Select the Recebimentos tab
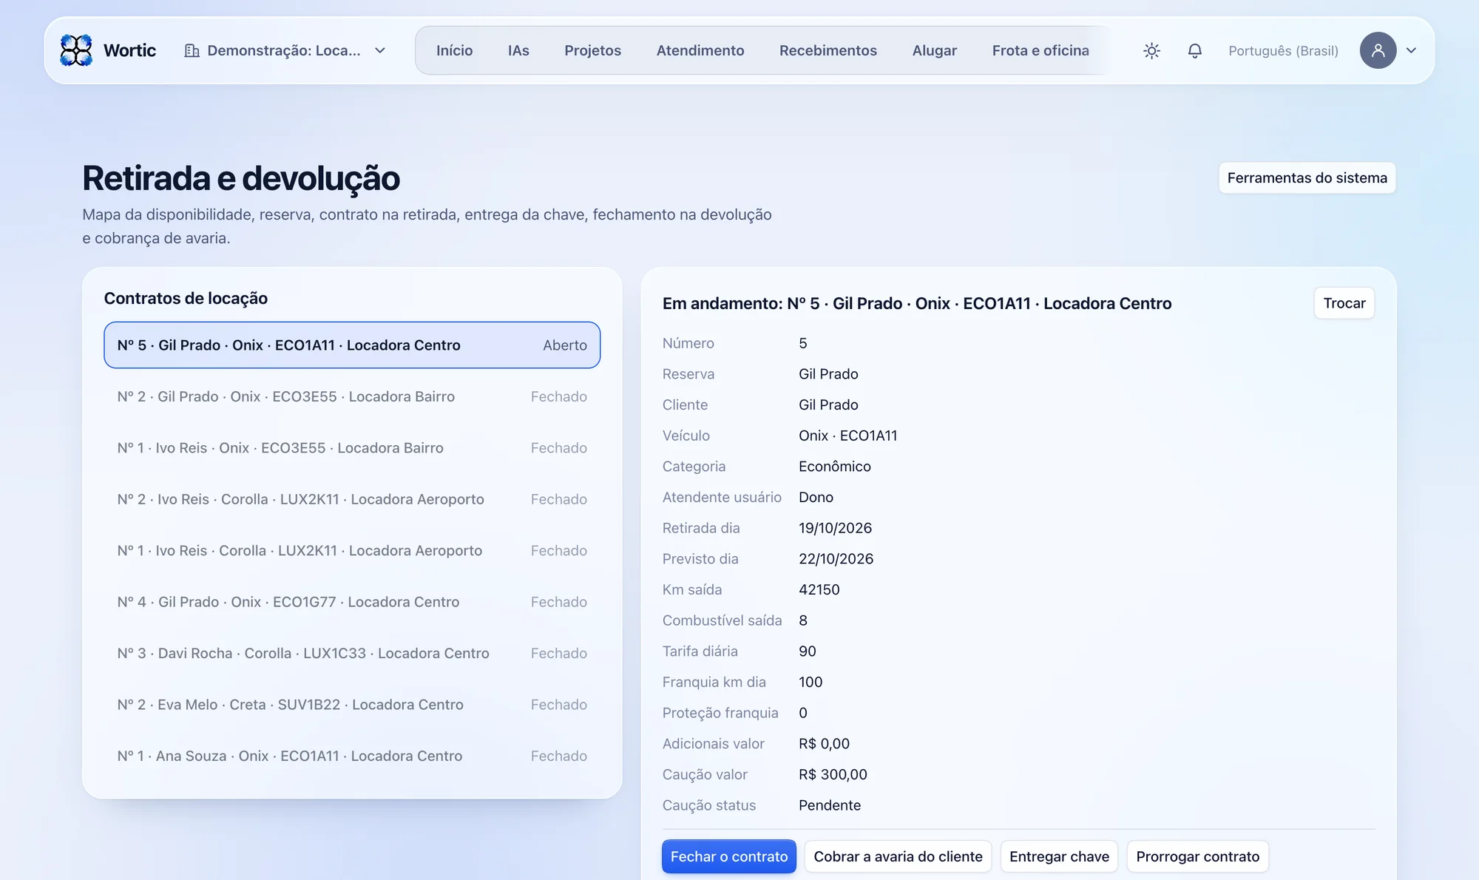Viewport: 1479px width, 880px height. (x=828, y=50)
